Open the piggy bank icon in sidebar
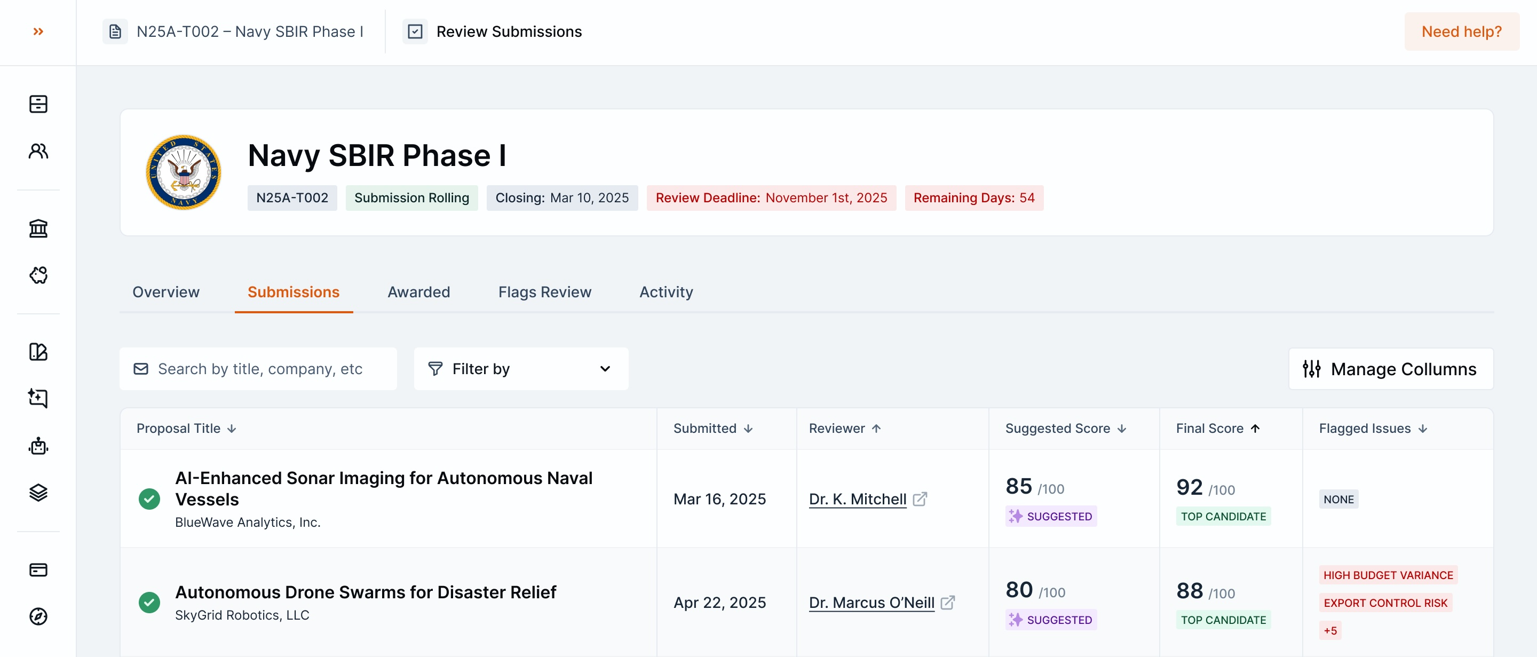The image size is (1537, 657). coord(38,275)
